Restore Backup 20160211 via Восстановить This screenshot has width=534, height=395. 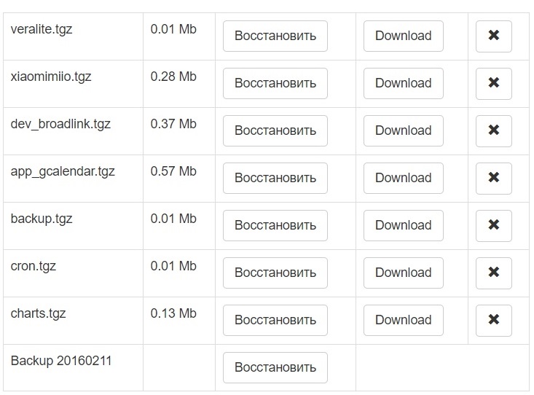pyautogui.click(x=275, y=367)
